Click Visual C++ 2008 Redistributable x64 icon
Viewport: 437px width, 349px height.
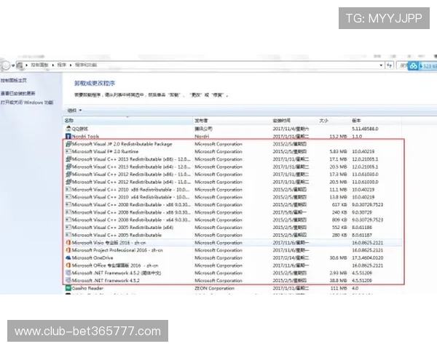pyautogui.click(x=68, y=220)
